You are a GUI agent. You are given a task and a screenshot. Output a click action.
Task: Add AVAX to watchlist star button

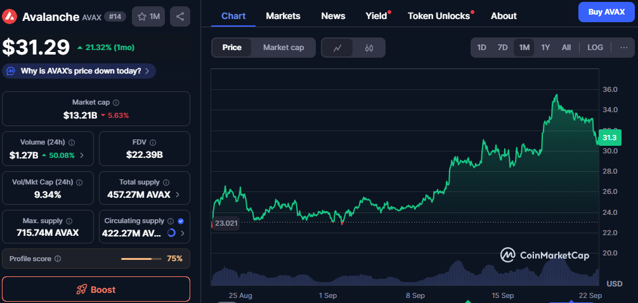148,16
